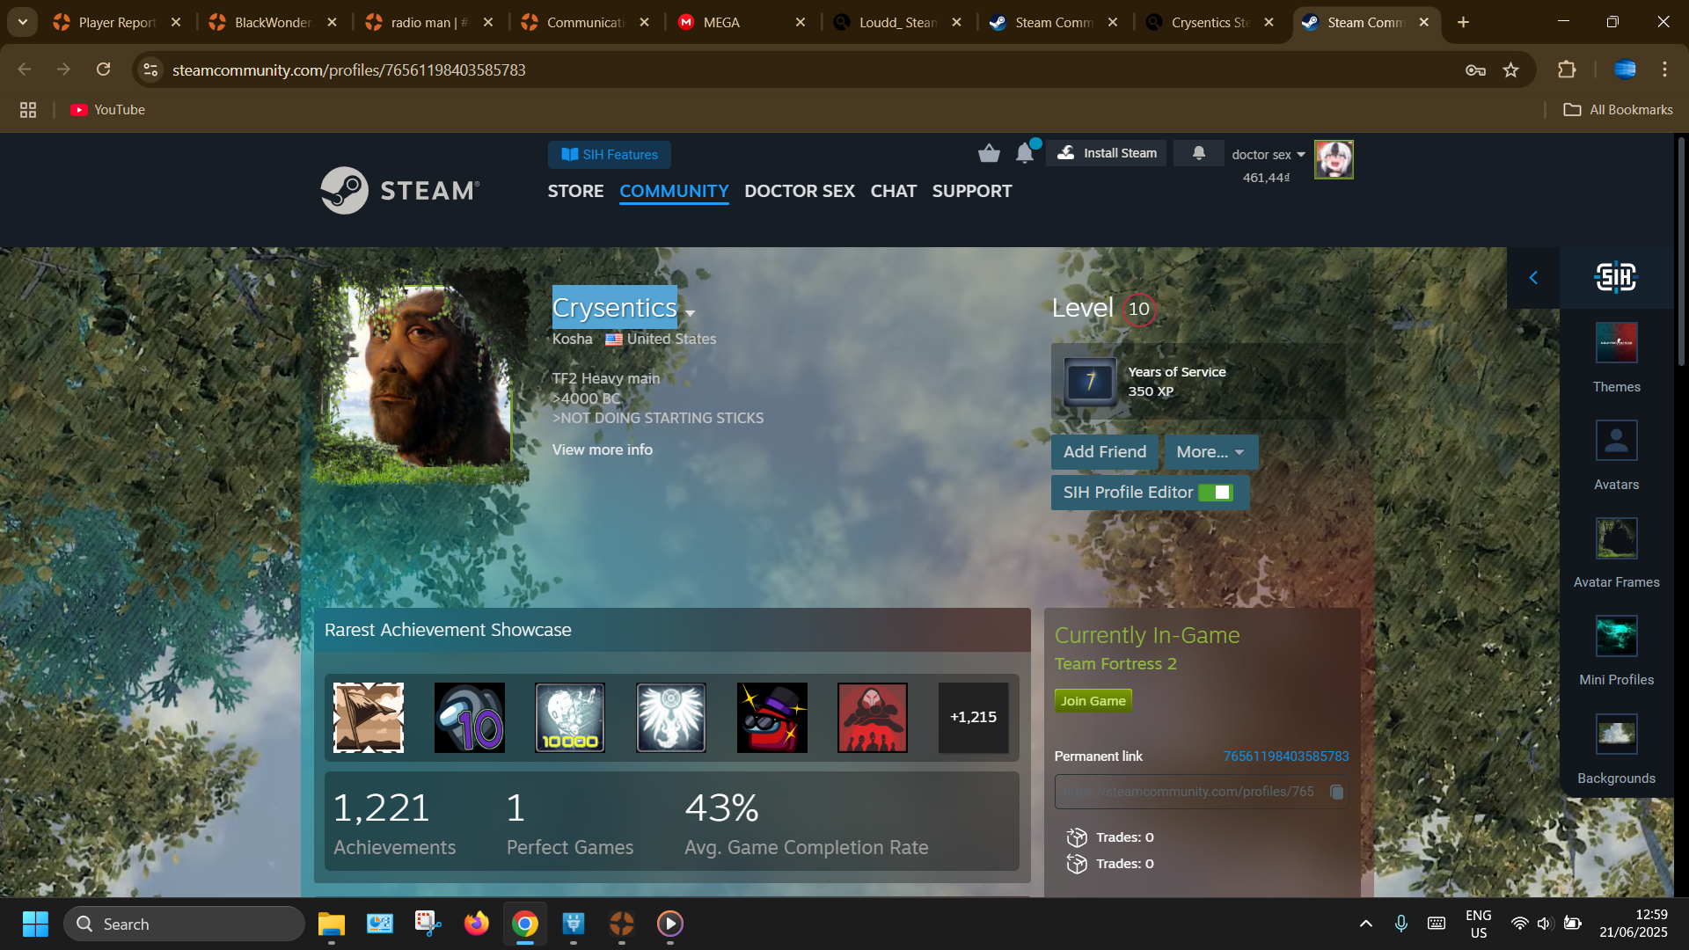Open the Team Fortress 2 game link
The image size is (1689, 950).
tap(1115, 664)
